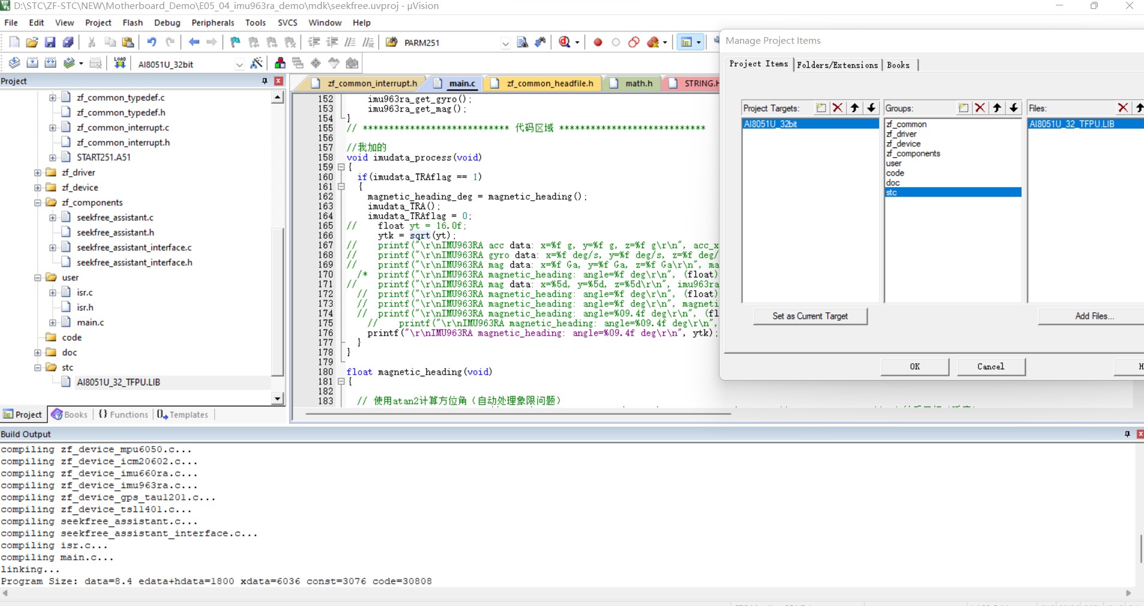Disable all breakpoints icon
1144x606 pixels.
pyautogui.click(x=634, y=42)
